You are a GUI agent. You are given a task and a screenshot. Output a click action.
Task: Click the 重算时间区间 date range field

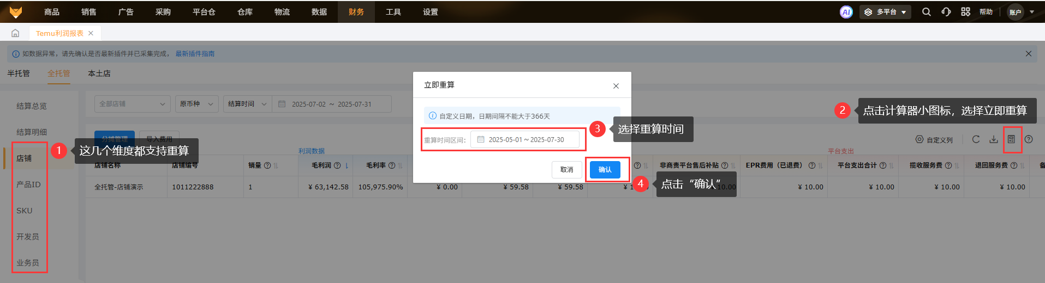pos(525,140)
